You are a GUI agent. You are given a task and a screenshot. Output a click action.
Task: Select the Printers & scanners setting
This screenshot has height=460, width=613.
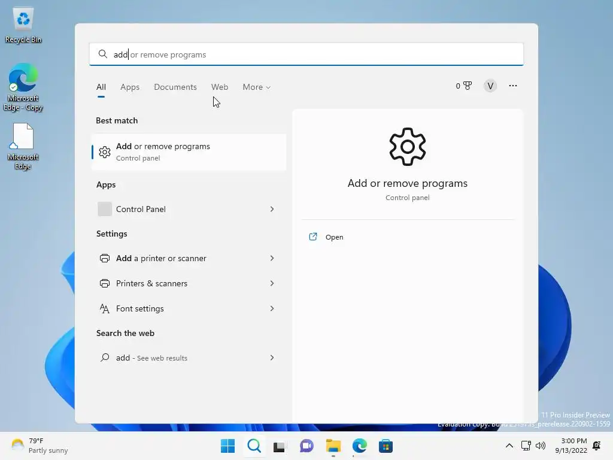click(189, 283)
